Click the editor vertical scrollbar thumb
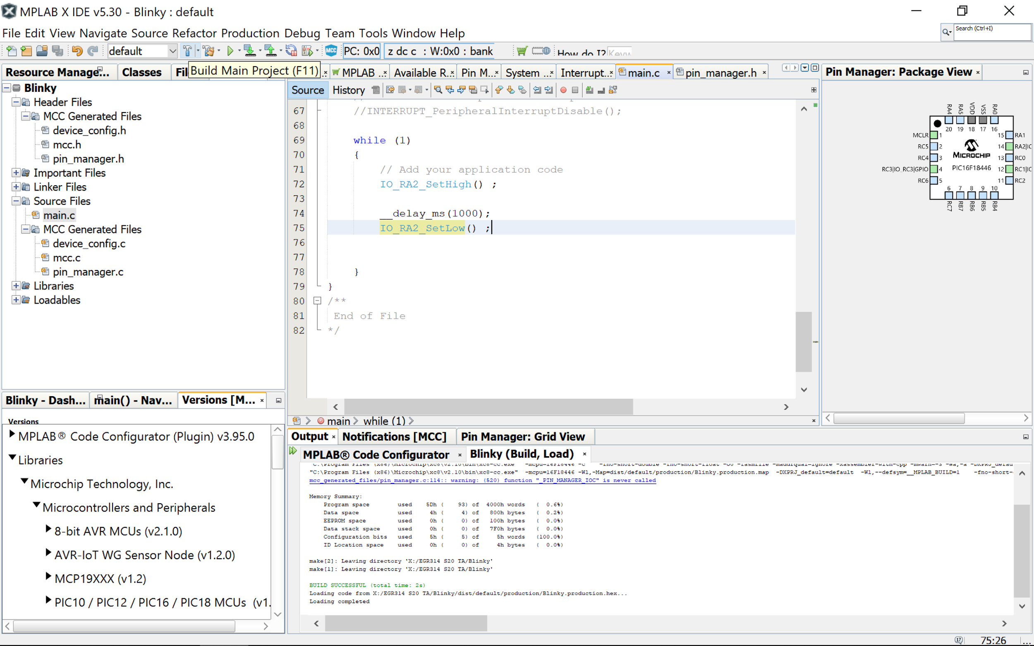Screen dimensions: 1034x646 (804, 342)
